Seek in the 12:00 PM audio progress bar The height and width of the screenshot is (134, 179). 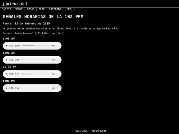(x=35, y=74)
